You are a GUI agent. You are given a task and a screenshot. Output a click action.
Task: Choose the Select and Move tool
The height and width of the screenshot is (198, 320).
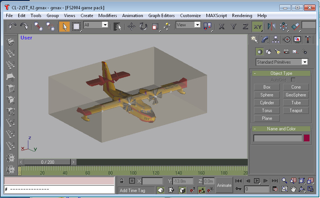[131, 26]
